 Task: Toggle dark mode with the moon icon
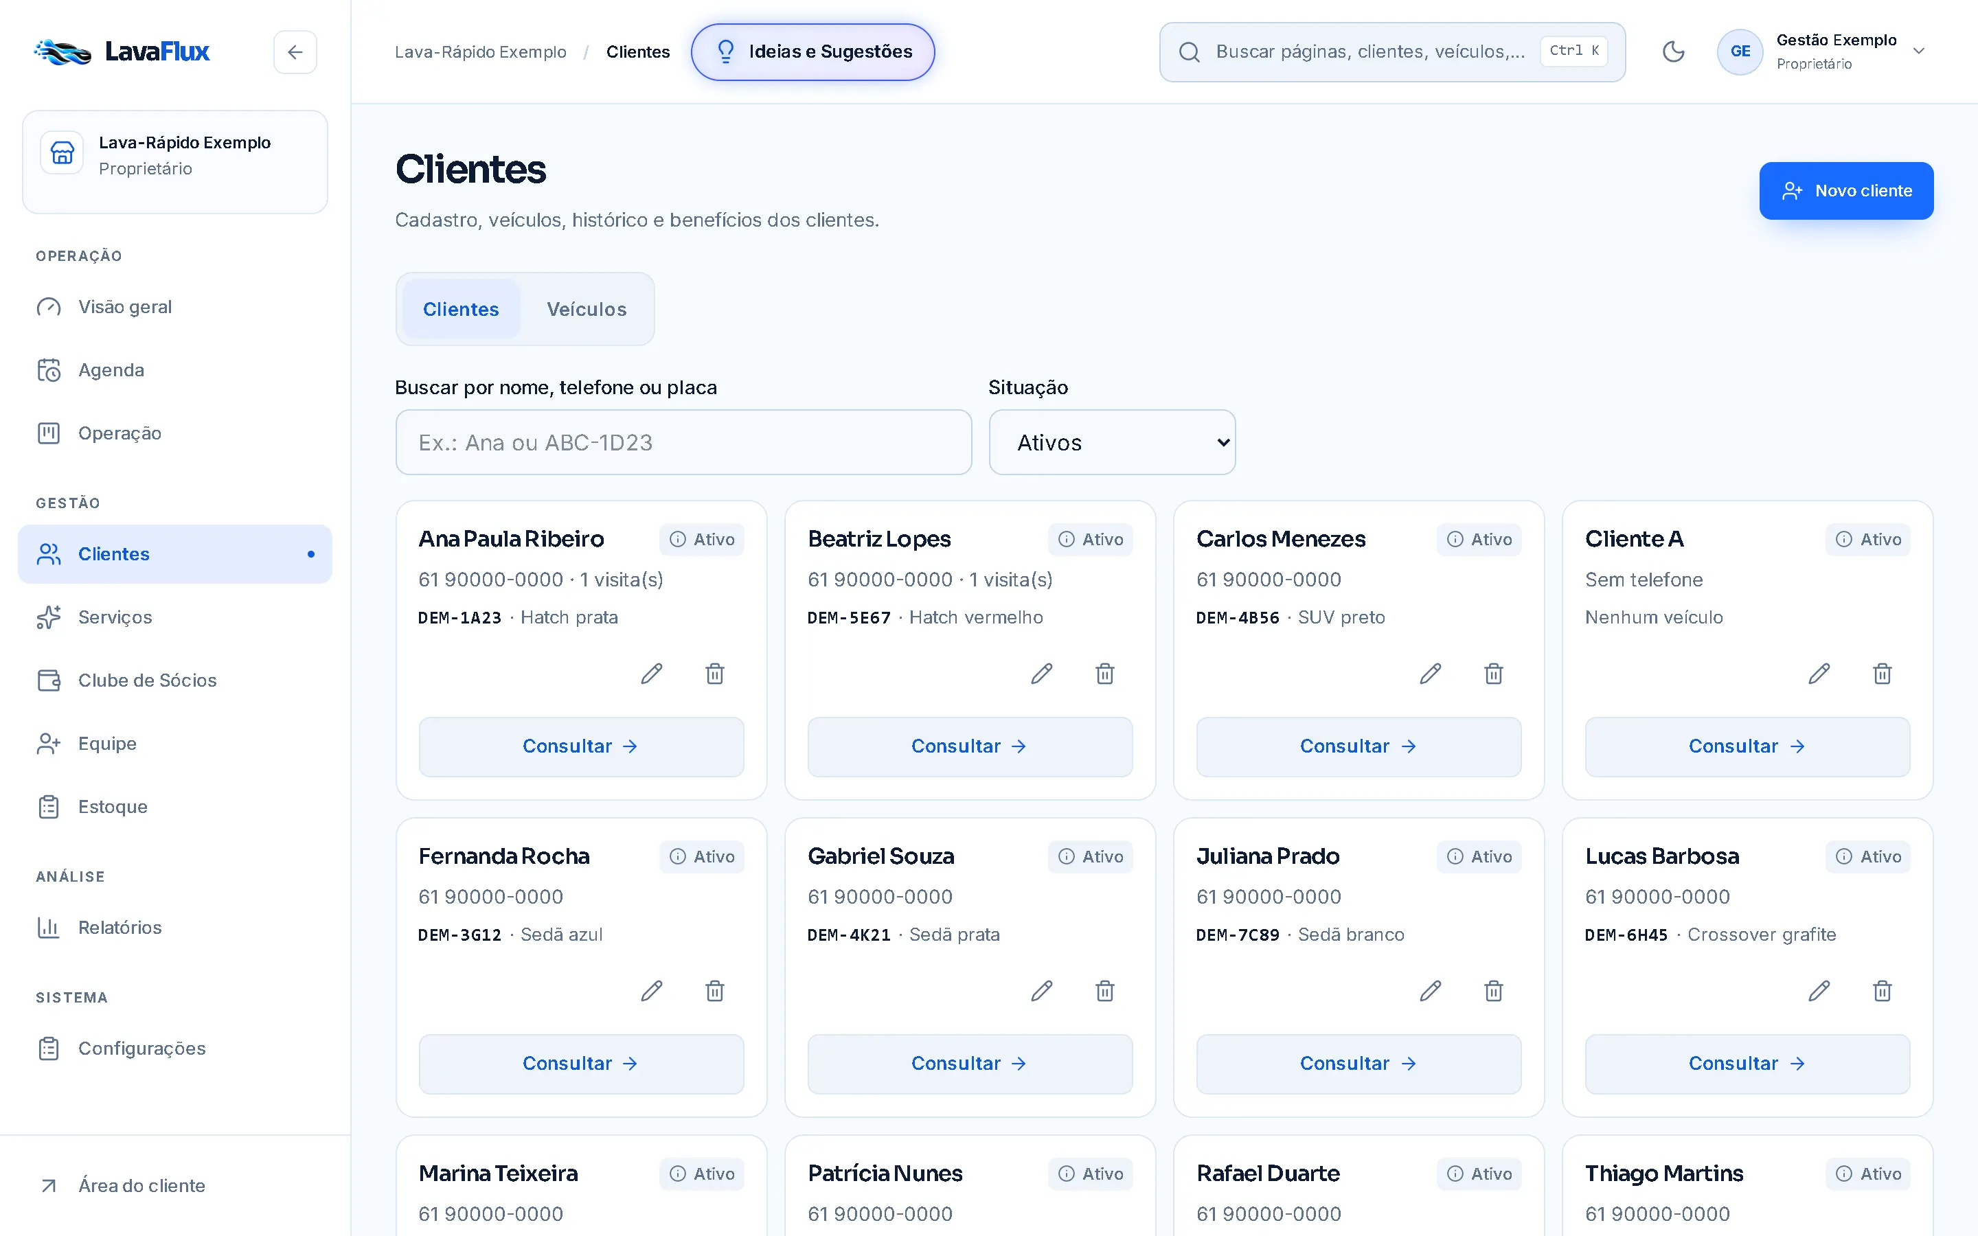[x=1673, y=51]
